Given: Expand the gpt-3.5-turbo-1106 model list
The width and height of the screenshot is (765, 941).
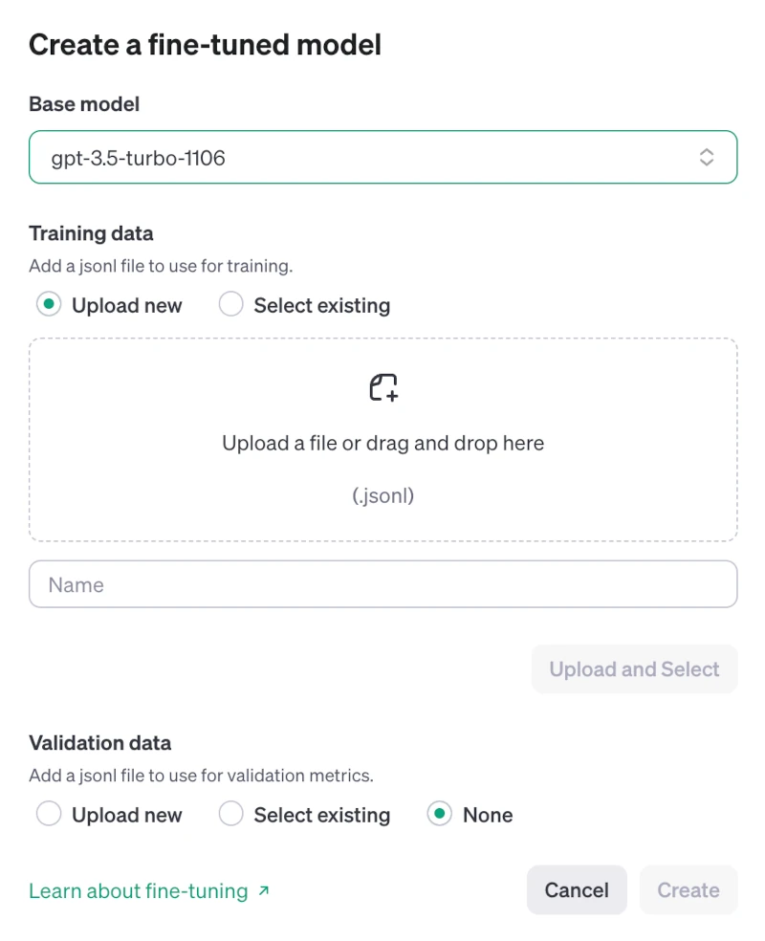Looking at the screenshot, I should pyautogui.click(x=382, y=157).
